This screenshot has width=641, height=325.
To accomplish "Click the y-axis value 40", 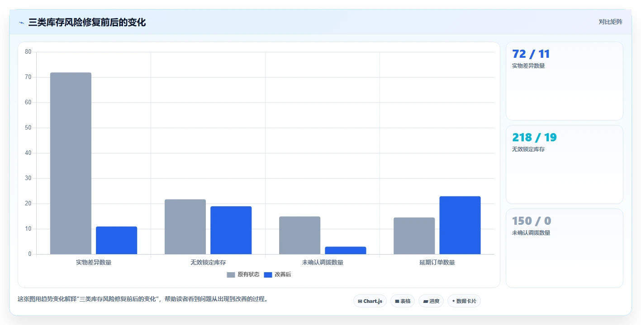I will coord(28,153).
